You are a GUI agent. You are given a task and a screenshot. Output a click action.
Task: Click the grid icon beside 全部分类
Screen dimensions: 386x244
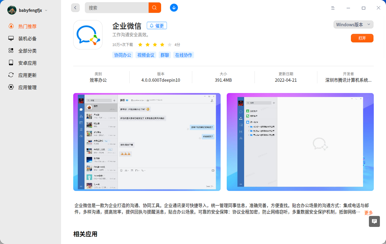11,51
